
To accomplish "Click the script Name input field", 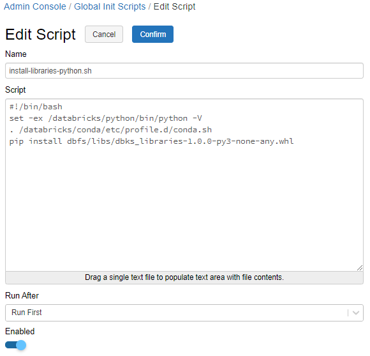I will click(x=184, y=71).
